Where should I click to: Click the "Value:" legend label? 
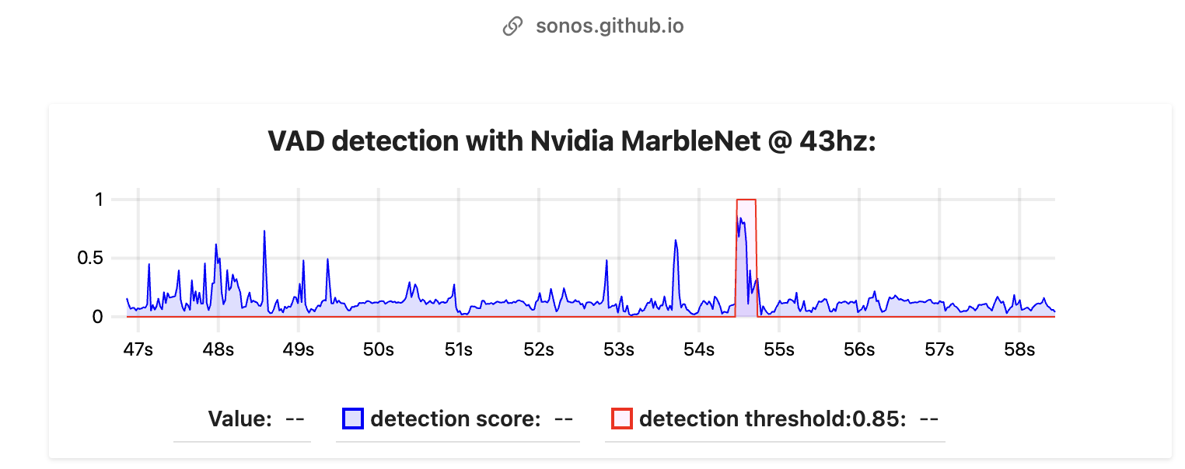[239, 419]
